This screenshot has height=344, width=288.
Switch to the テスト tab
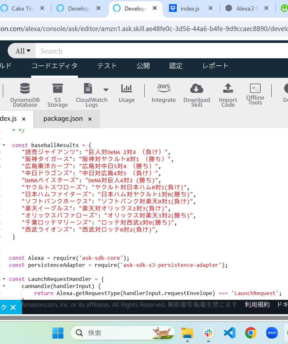point(107,66)
